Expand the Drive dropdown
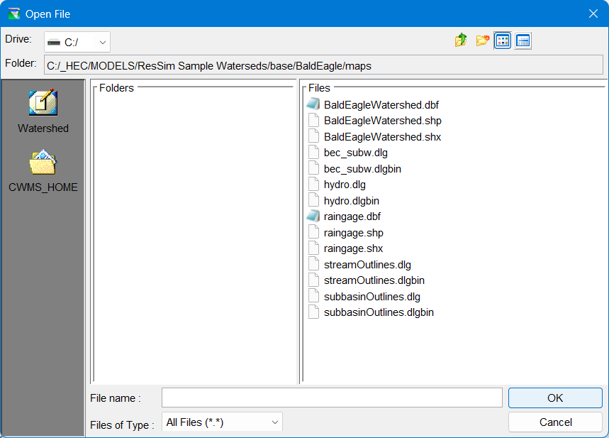609x438 pixels. pos(77,43)
